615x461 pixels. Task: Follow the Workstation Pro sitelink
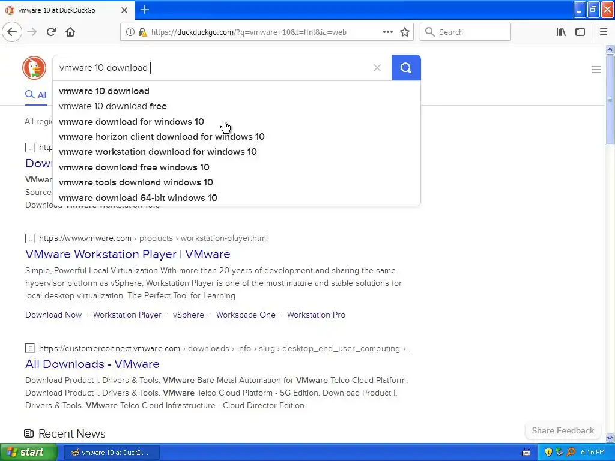(x=316, y=315)
